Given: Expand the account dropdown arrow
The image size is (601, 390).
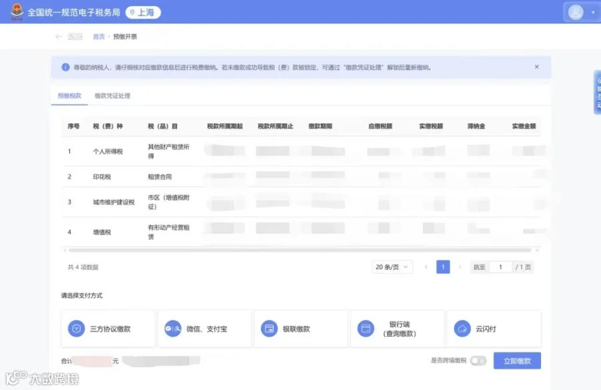Looking at the screenshot, I should click(593, 12).
